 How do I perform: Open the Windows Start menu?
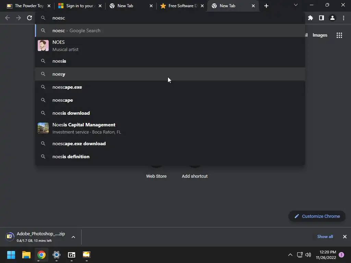(11, 255)
